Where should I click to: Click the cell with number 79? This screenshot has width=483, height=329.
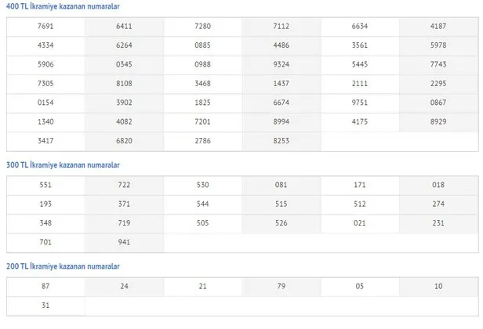point(281,286)
